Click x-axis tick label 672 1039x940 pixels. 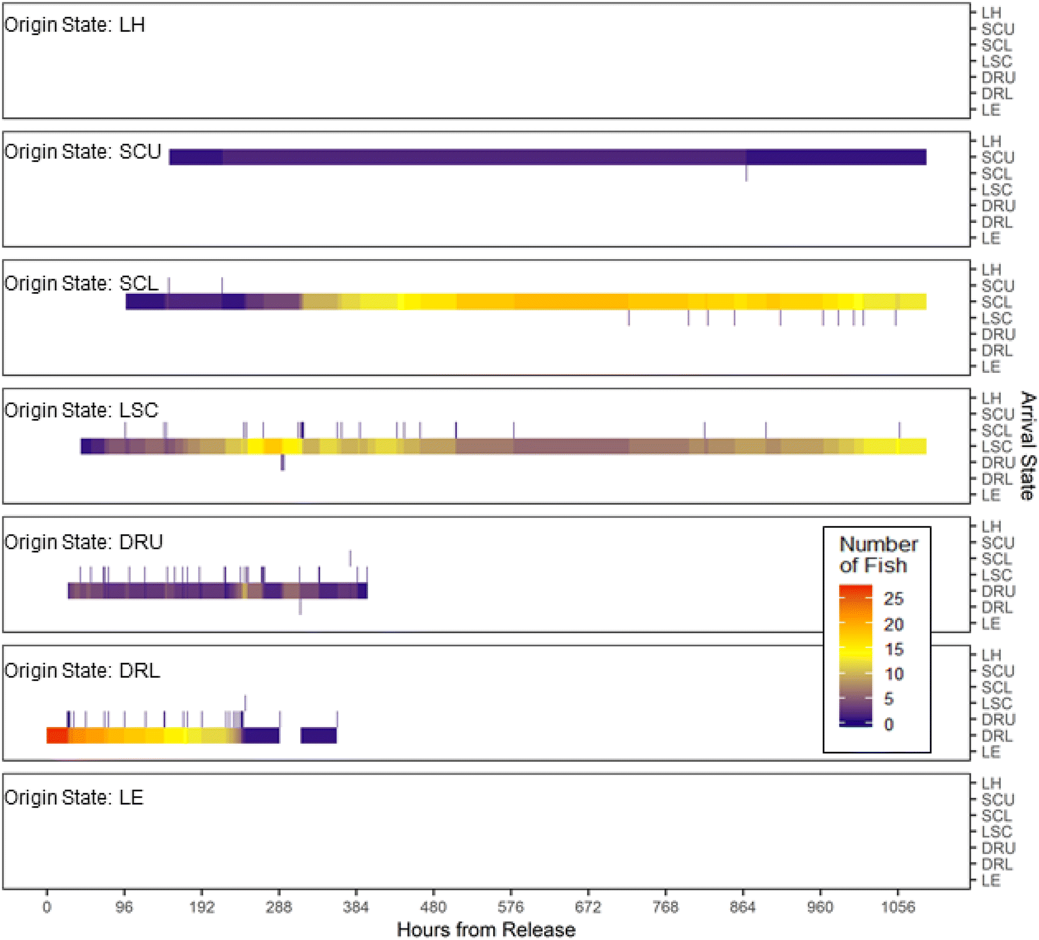[x=588, y=907]
